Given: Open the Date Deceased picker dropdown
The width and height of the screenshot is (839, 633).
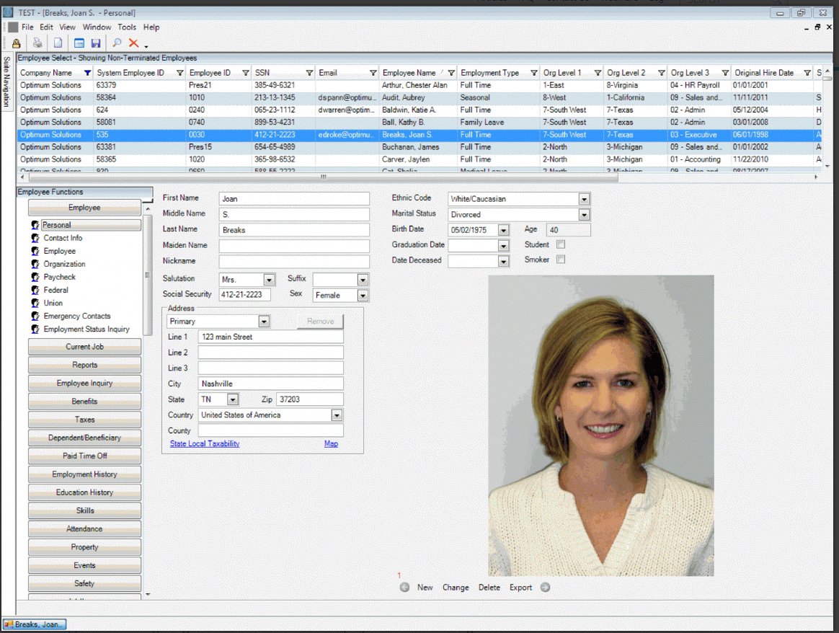Looking at the screenshot, I should click(503, 261).
